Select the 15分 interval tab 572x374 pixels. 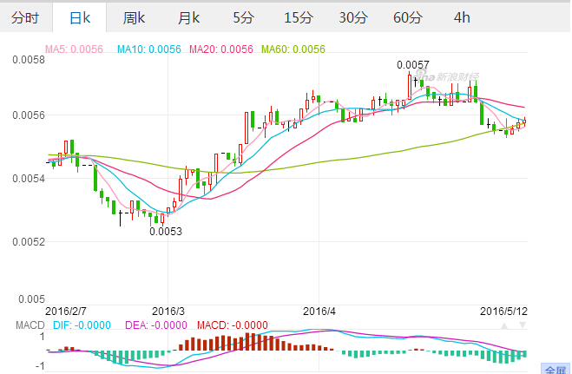pyautogui.click(x=298, y=17)
